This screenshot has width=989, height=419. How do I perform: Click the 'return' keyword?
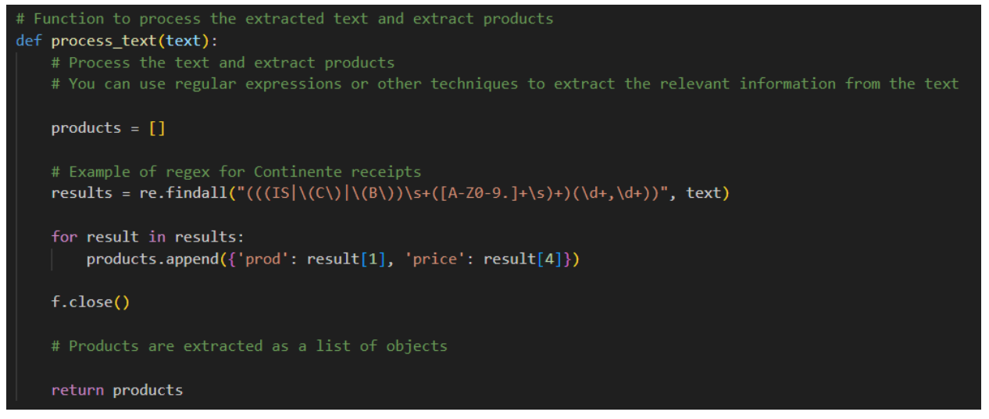[77, 390]
